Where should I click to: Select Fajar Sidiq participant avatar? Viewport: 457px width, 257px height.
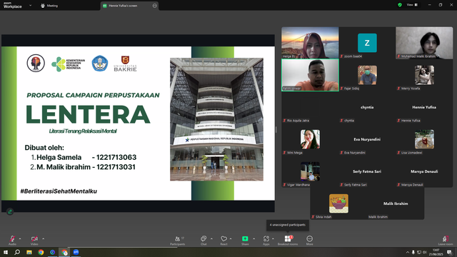point(367,75)
